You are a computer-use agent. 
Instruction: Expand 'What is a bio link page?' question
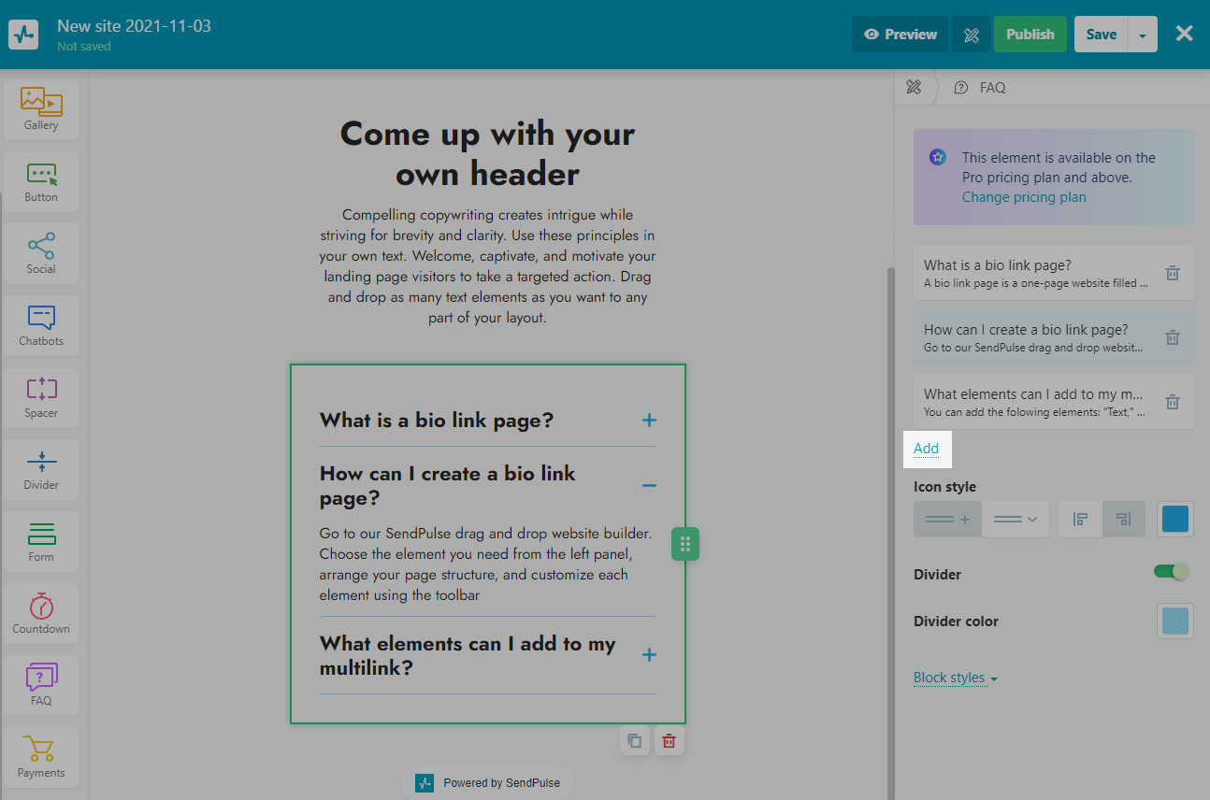[x=649, y=421]
